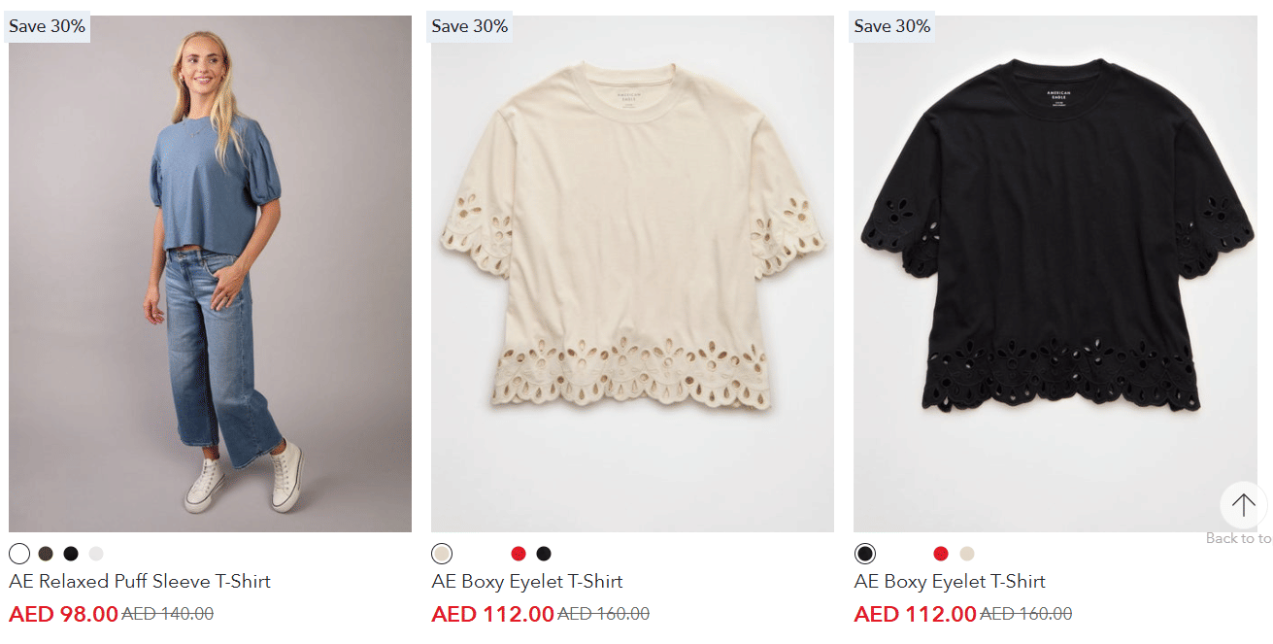Choose red swatch under the cream eyelet tee

pyautogui.click(x=519, y=554)
